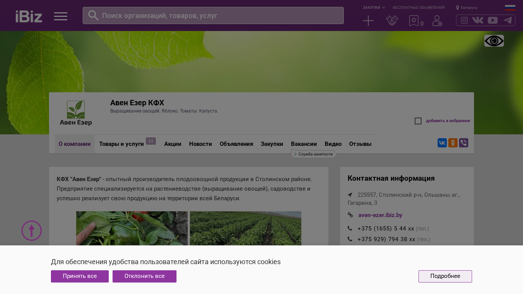
Task: Open the pepper leaves photo thumbnail
Action: coord(132,228)
